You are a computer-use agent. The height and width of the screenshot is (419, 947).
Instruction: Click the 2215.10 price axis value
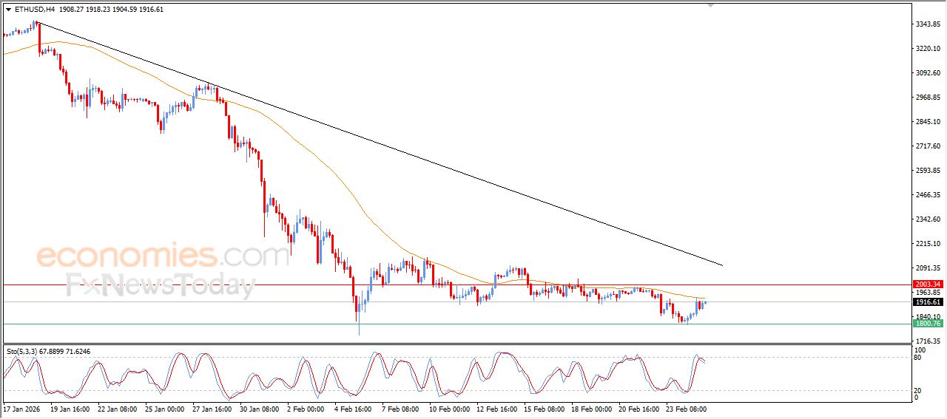tap(927, 244)
